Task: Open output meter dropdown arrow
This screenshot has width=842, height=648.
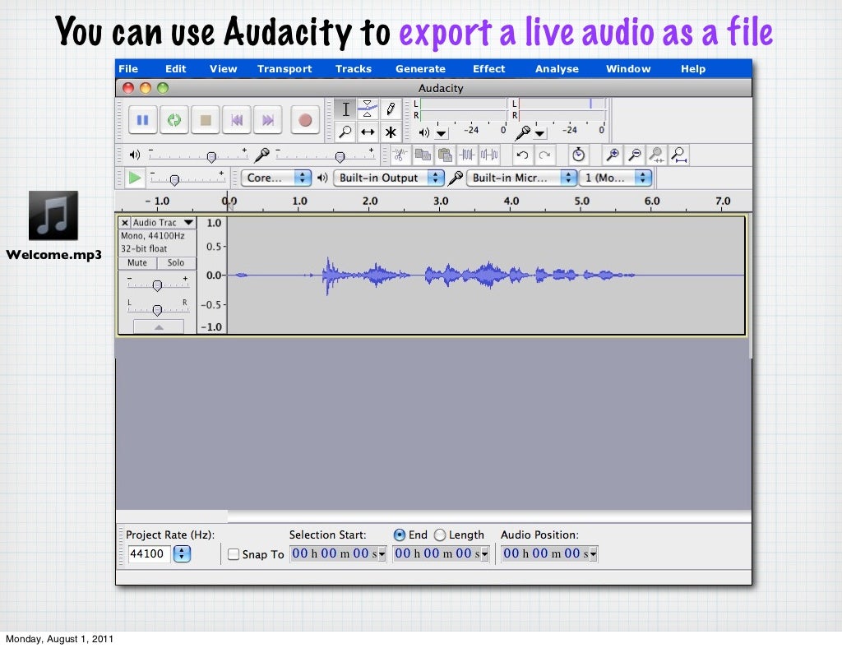Action: tap(442, 133)
